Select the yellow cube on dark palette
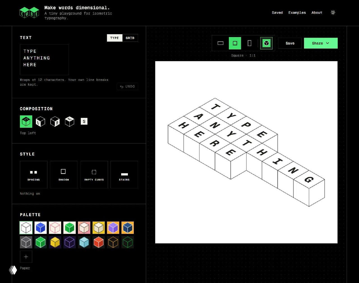 coord(55,242)
